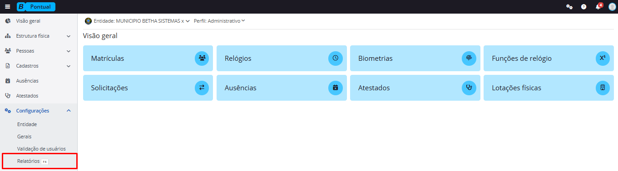Screen dimensions: 618x171
Task: Click the Biometrias fingerprint icon
Action: click(x=469, y=58)
